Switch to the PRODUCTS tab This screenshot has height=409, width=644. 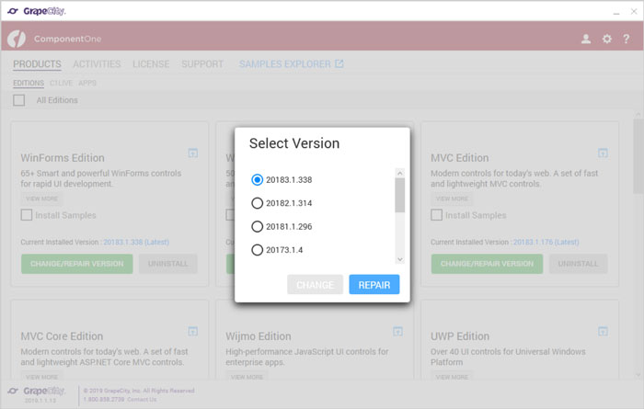pyautogui.click(x=37, y=64)
